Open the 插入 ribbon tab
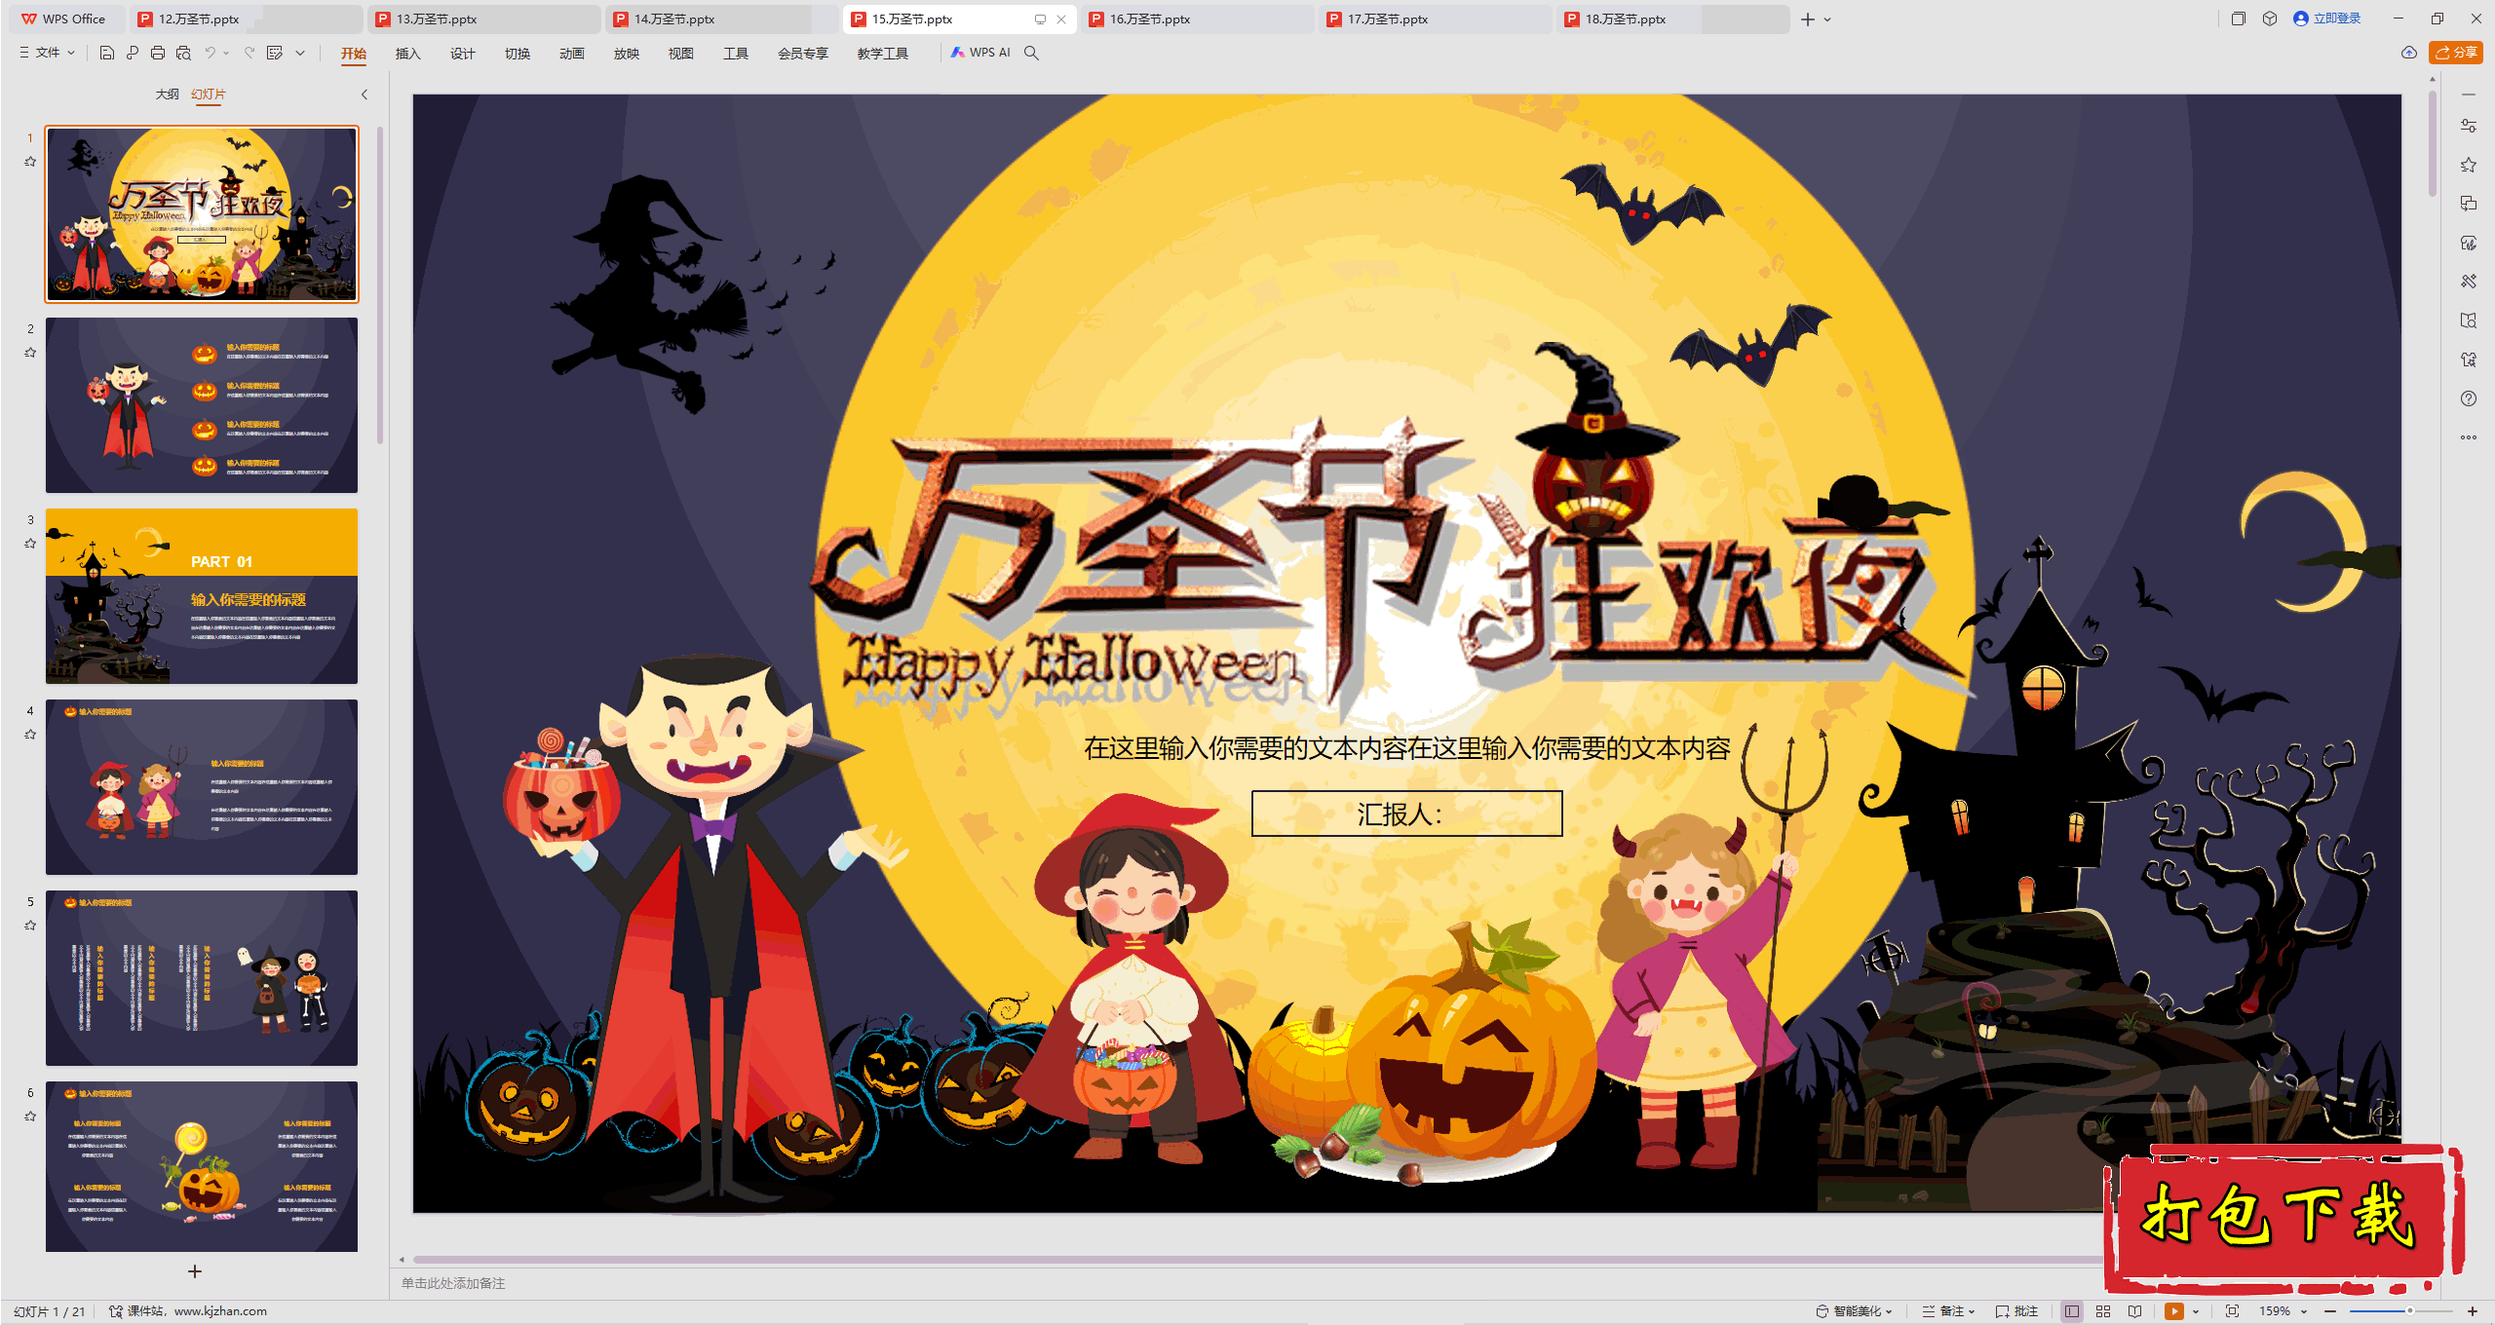The width and height of the screenshot is (2495, 1325). 407,54
